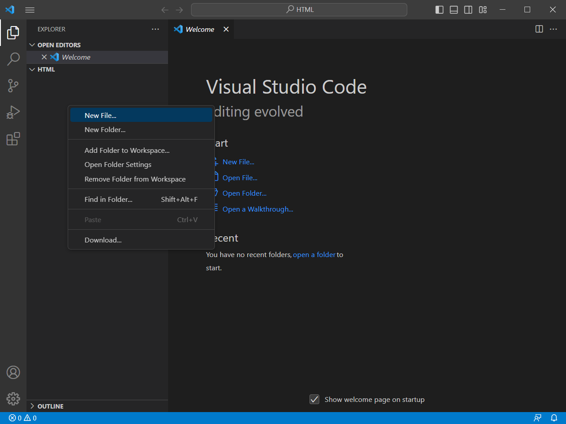Choose New File... from context menu
Image resolution: width=566 pixels, height=424 pixels.
(x=141, y=115)
